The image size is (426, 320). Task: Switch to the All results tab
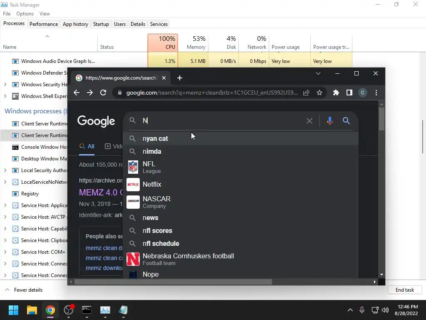coord(87,146)
